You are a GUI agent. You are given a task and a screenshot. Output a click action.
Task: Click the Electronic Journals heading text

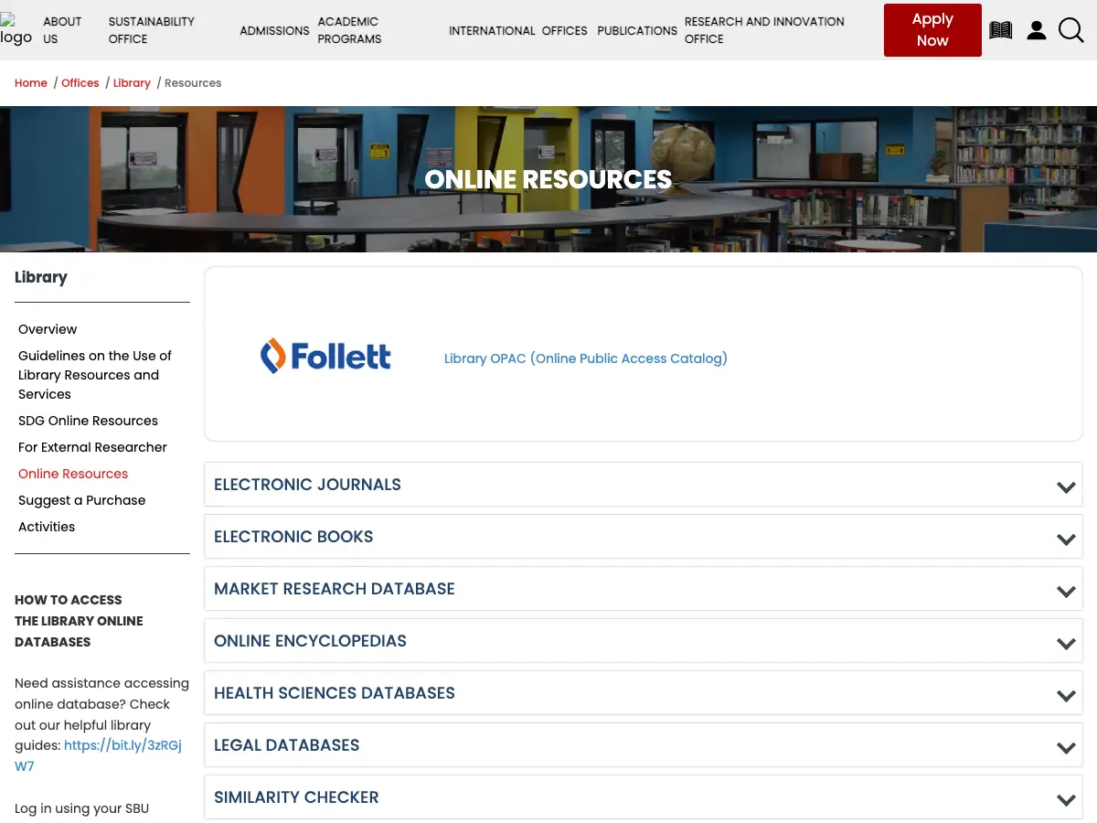click(307, 485)
